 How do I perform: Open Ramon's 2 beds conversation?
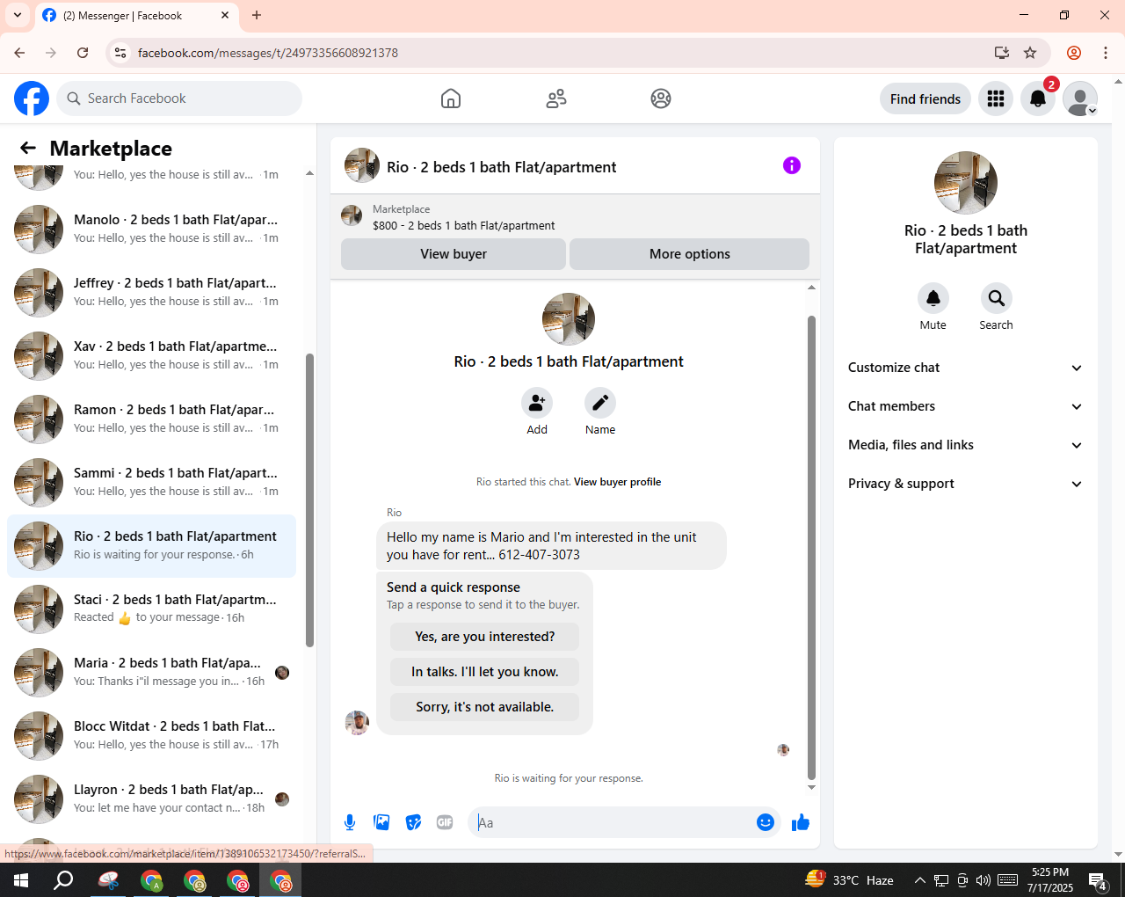[151, 419]
